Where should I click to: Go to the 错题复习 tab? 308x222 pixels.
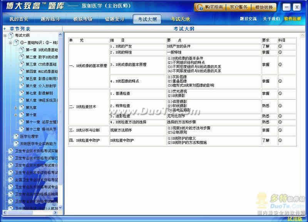coord(114,19)
